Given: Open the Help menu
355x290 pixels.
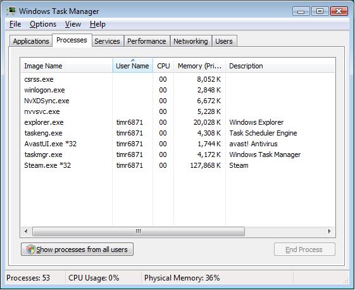Looking at the screenshot, I should click(x=97, y=24).
